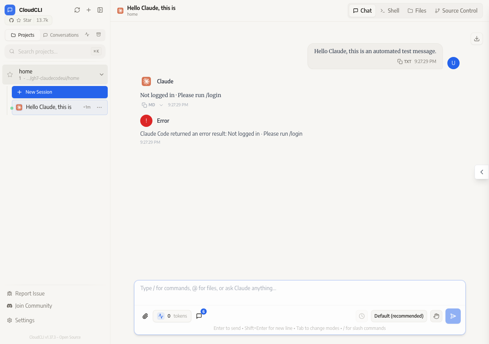Open the MD copy format dropdown
489x344 pixels.
coord(161,105)
